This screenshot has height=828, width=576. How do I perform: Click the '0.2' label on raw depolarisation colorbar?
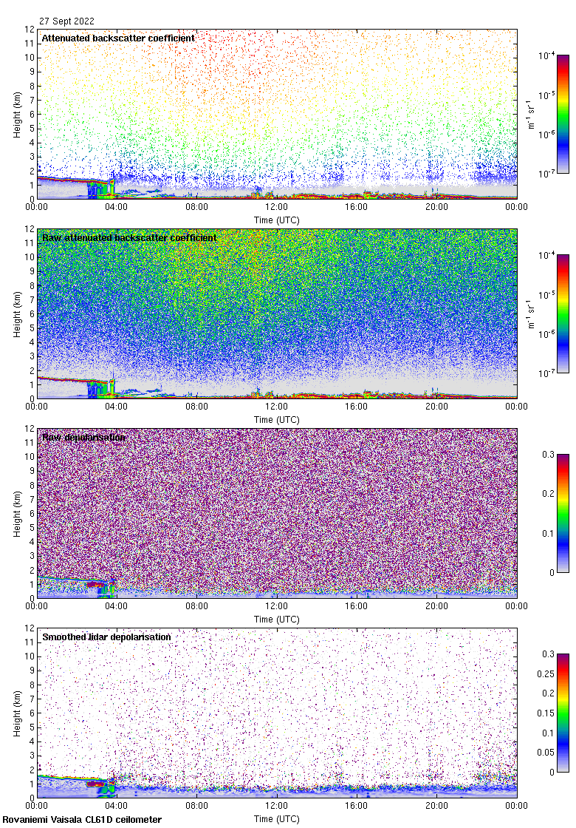click(x=549, y=494)
